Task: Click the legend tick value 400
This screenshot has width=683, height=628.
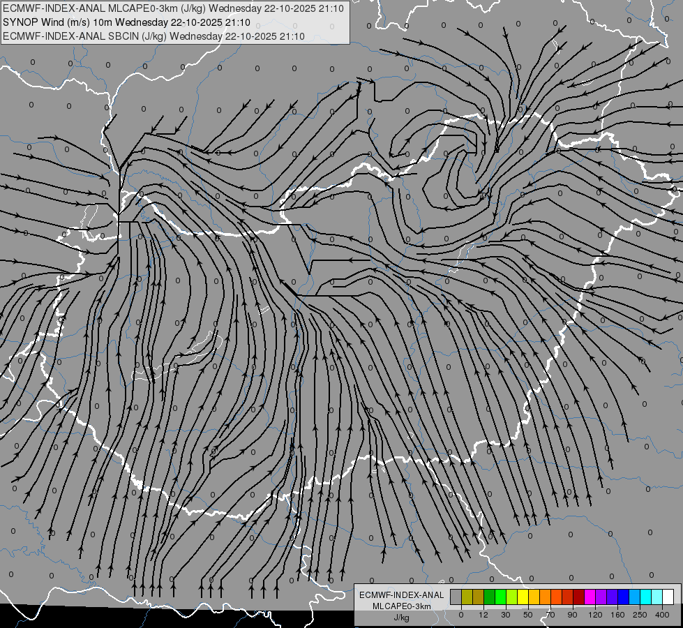Action: [662, 615]
